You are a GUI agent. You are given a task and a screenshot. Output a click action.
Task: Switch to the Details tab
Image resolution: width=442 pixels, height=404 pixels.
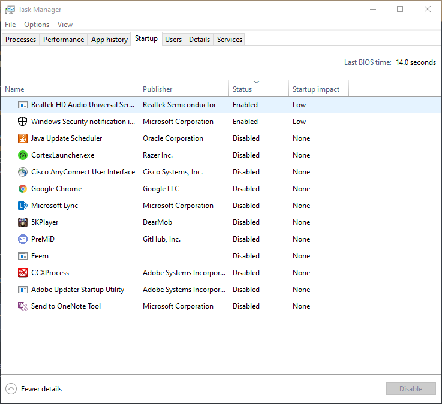pyautogui.click(x=199, y=40)
